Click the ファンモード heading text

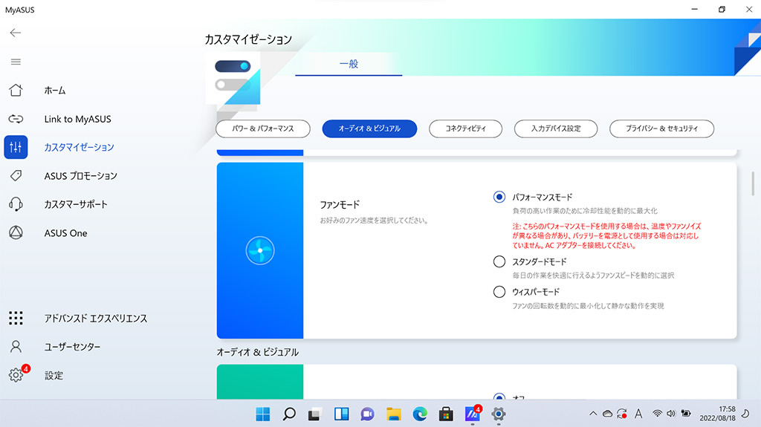coord(339,204)
